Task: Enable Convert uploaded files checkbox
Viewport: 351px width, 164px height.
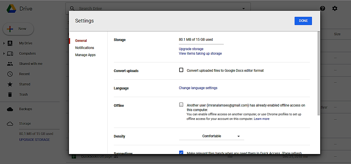Action: pyautogui.click(x=181, y=70)
